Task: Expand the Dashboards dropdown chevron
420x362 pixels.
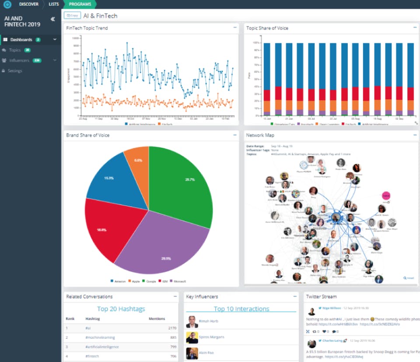Action: pos(55,40)
